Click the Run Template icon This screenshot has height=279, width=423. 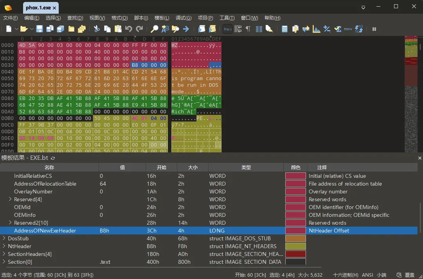212,29
